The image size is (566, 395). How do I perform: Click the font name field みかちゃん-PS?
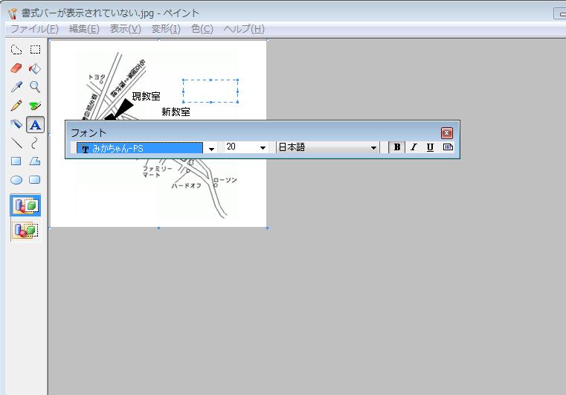[x=140, y=148]
